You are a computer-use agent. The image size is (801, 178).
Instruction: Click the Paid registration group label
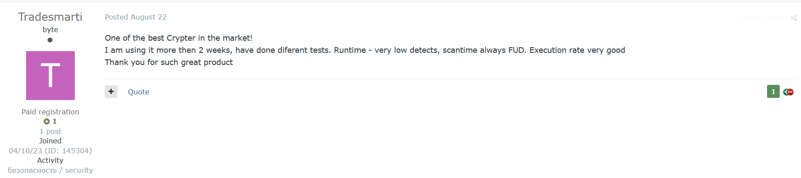(50, 112)
